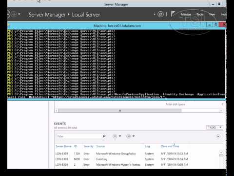
Task: Click the Local Server breadcrumb
Action: coord(86,15)
